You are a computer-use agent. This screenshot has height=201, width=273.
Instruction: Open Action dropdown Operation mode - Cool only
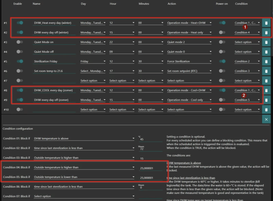pyautogui.click(x=189, y=100)
